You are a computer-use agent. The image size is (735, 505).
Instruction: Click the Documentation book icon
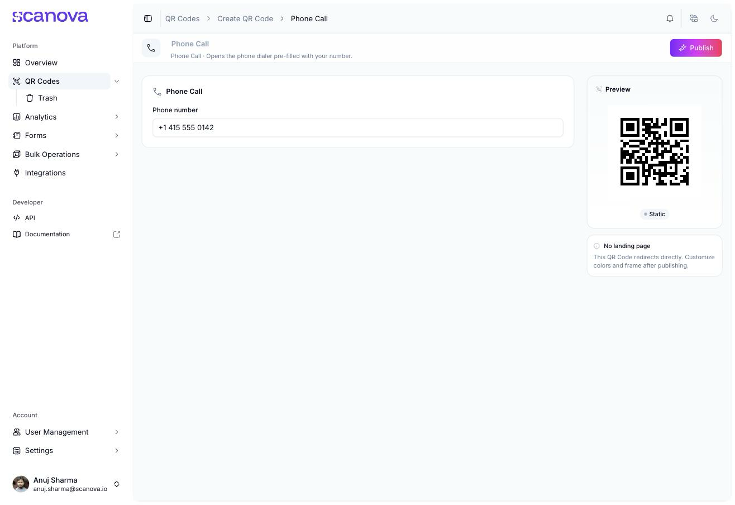(17, 234)
